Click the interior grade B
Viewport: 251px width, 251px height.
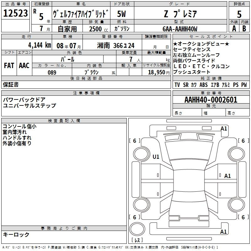click(244, 29)
